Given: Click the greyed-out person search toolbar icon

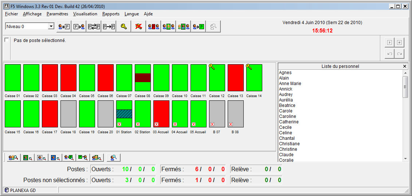Looking at the screenshot, I should (x=213, y=27).
